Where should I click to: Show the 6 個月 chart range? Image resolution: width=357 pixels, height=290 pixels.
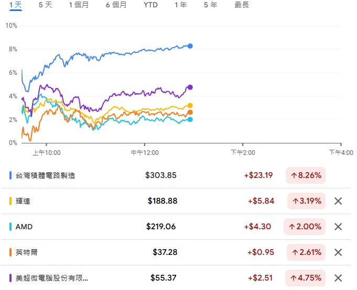pyautogui.click(x=116, y=5)
